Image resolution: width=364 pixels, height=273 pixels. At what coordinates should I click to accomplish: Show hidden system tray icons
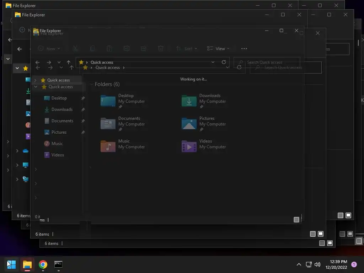click(x=299, y=264)
